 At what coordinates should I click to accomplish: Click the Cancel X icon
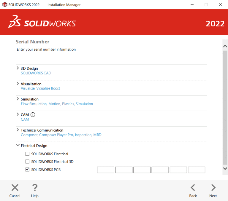[x=15, y=187]
